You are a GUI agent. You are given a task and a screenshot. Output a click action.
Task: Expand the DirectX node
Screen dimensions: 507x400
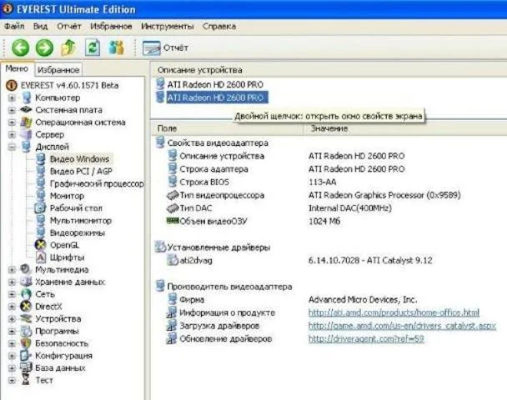[12, 307]
